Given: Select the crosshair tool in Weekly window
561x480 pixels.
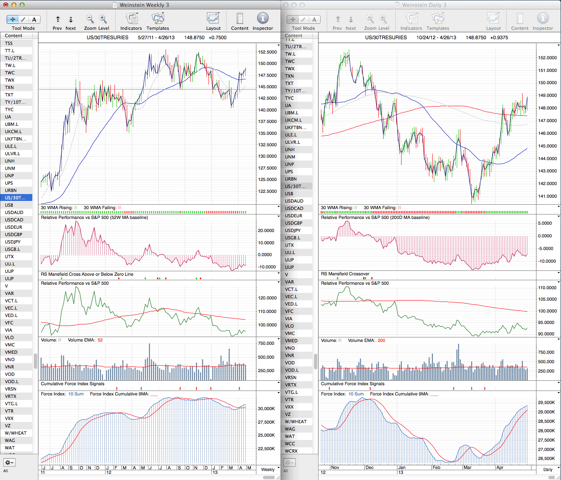Looking at the screenshot, I should pyautogui.click(x=13, y=19).
